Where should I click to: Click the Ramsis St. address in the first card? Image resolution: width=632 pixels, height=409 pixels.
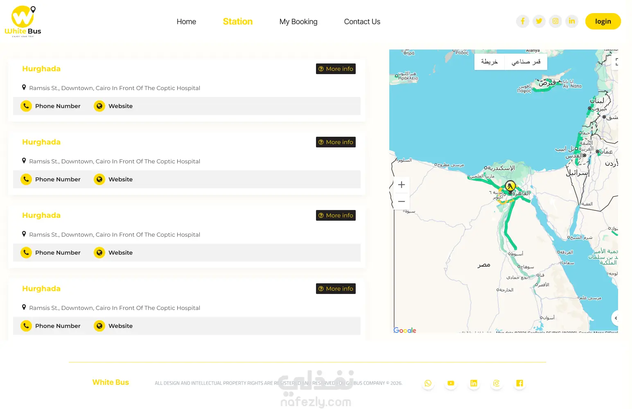(x=115, y=88)
